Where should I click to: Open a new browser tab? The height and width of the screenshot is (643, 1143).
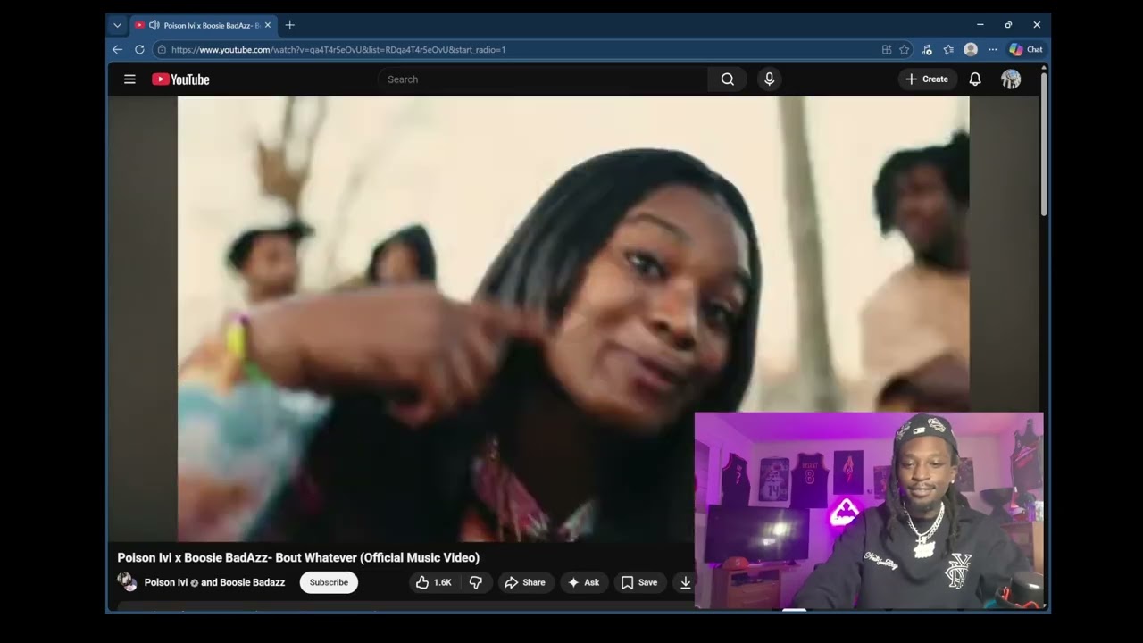(x=289, y=25)
